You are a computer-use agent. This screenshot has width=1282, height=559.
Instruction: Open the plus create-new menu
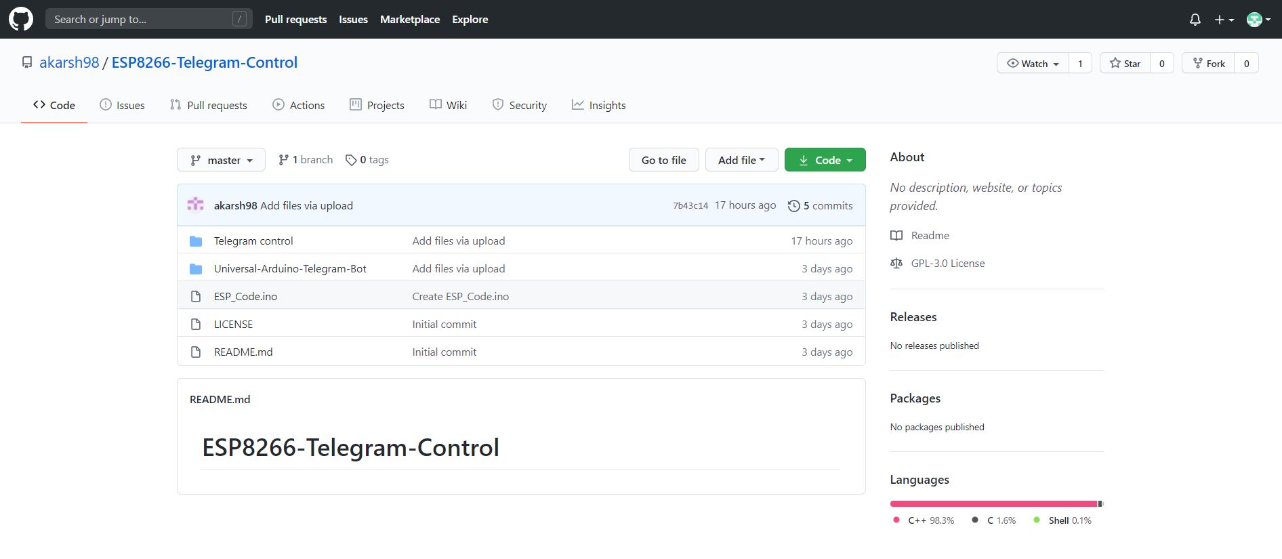1224,20
